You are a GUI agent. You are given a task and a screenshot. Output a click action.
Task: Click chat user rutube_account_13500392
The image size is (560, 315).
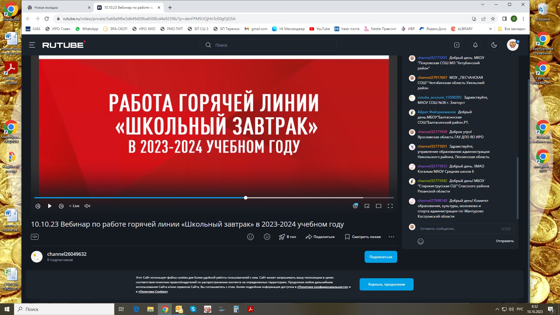pyautogui.click(x=440, y=97)
